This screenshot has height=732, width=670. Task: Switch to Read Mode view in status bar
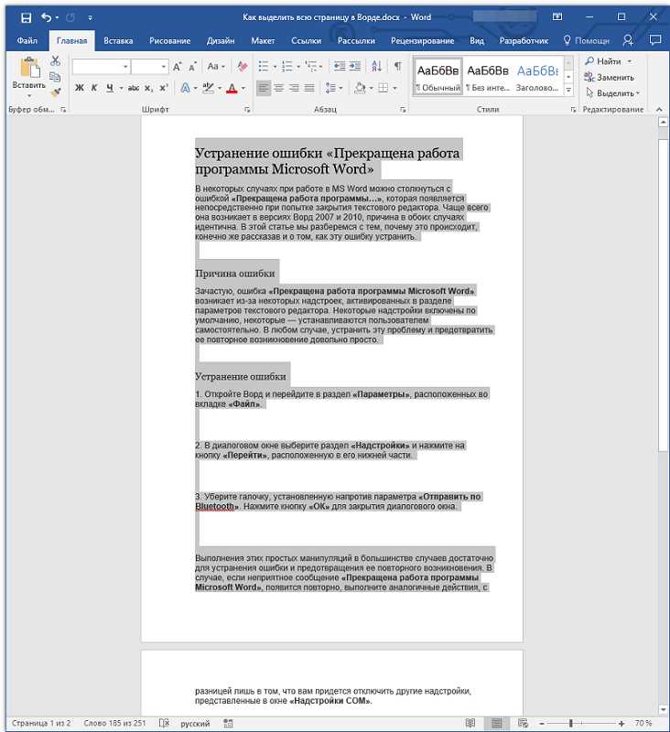pyautogui.click(x=470, y=723)
